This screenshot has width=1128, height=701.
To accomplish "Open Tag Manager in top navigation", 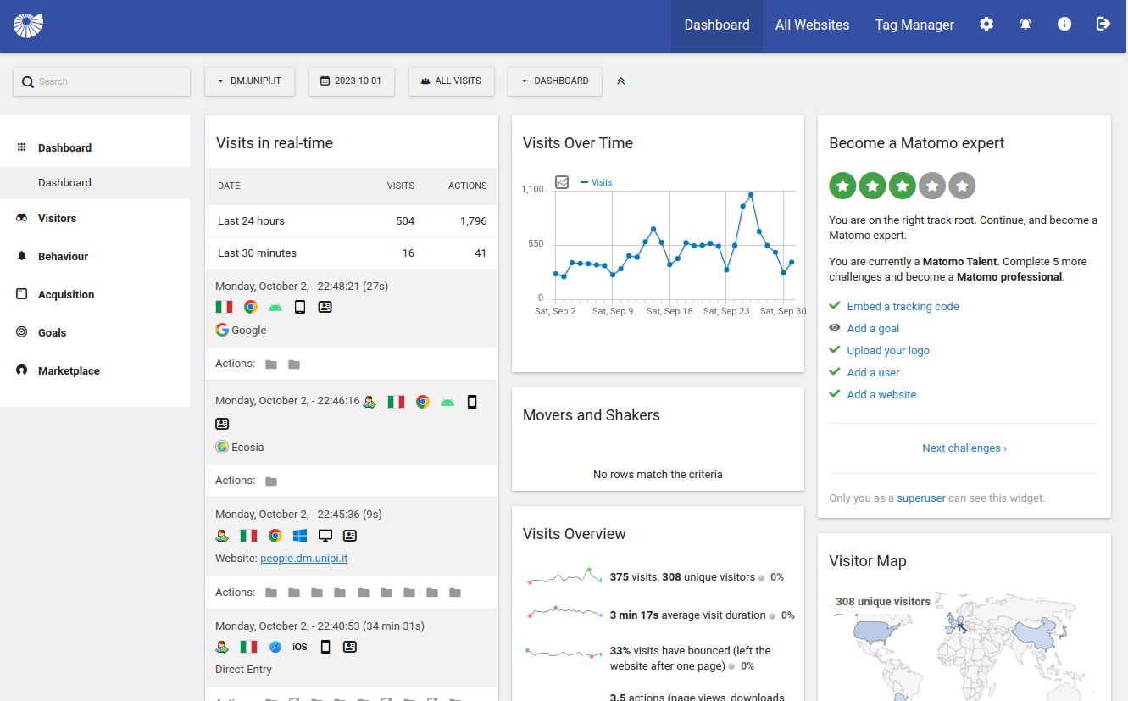I will (x=914, y=25).
